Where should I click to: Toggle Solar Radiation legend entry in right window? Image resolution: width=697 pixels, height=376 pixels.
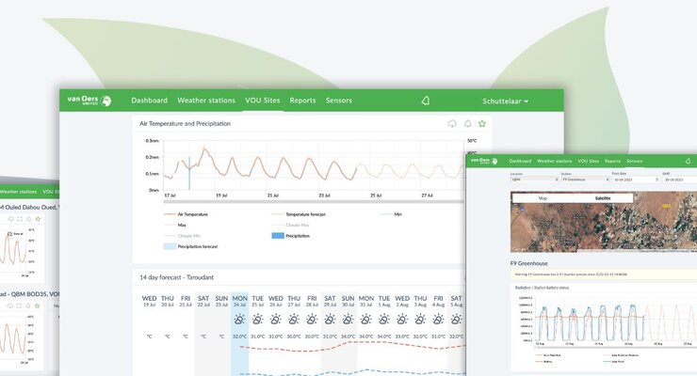548,355
